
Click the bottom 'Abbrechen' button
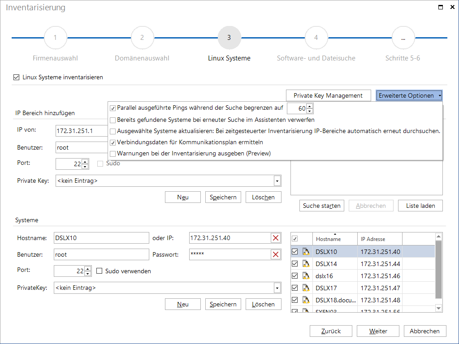click(x=425, y=331)
